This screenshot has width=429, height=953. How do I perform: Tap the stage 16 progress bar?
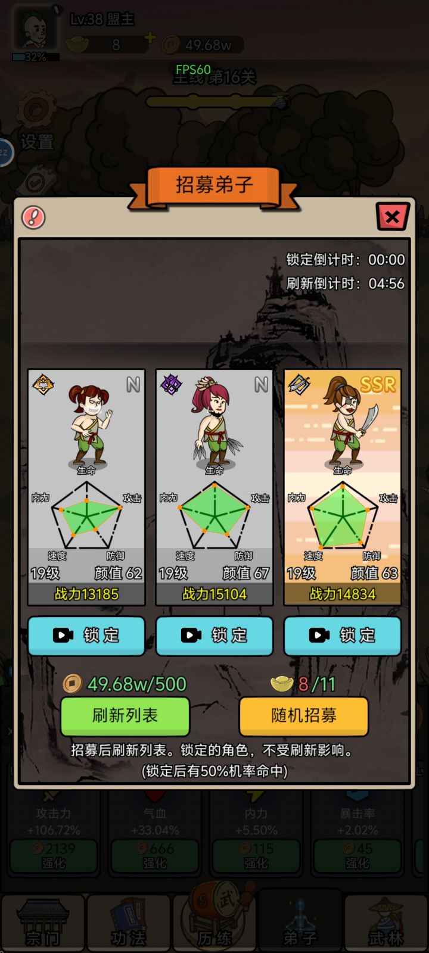point(214,102)
